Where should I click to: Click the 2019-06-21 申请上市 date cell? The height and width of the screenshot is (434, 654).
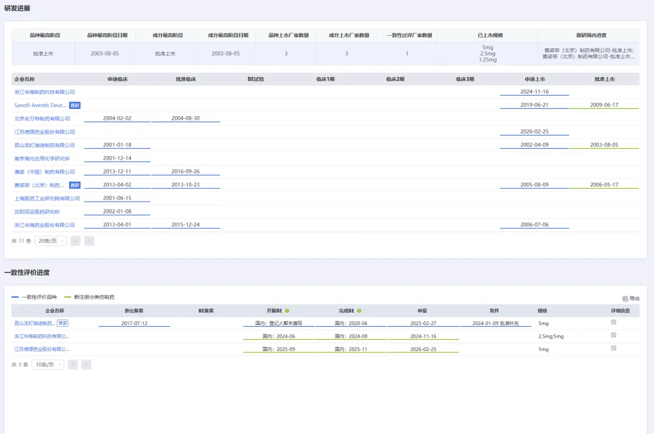[534, 105]
